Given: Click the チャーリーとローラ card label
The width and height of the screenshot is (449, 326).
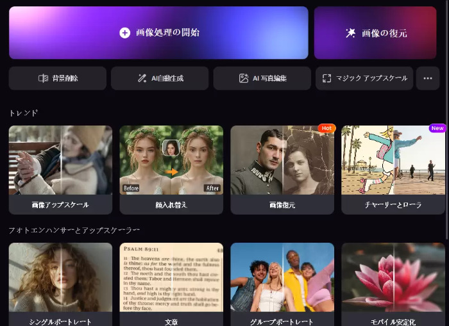Looking at the screenshot, I should coord(393,205).
